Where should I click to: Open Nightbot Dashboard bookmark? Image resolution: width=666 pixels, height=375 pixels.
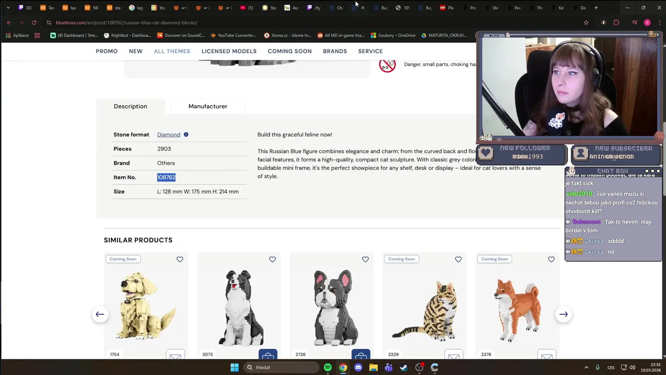tap(127, 35)
